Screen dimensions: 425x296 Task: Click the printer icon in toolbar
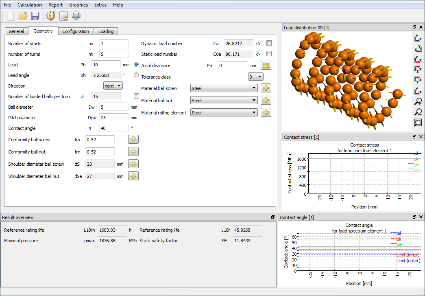[76, 16]
